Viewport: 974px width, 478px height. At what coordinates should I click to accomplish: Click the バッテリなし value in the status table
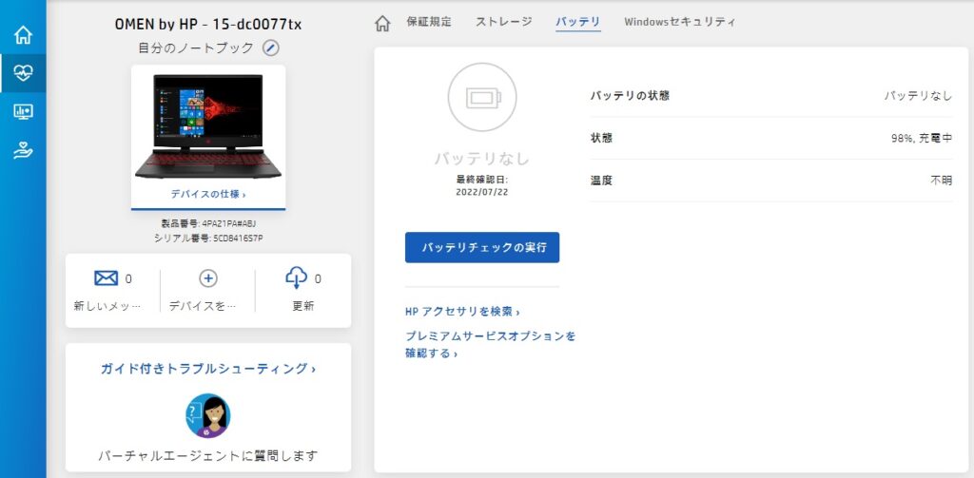coord(918,96)
